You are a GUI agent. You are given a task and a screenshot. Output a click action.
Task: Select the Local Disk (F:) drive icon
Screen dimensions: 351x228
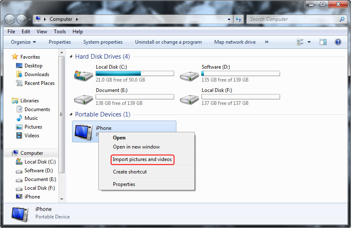tap(189, 99)
